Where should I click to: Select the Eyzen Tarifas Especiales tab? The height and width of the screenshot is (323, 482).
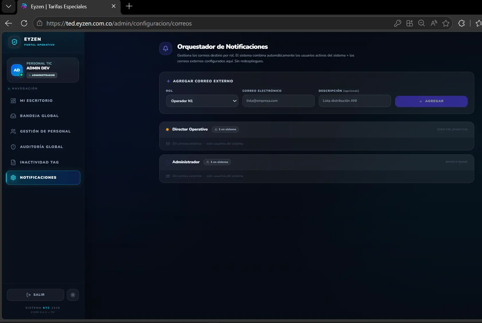tap(69, 7)
